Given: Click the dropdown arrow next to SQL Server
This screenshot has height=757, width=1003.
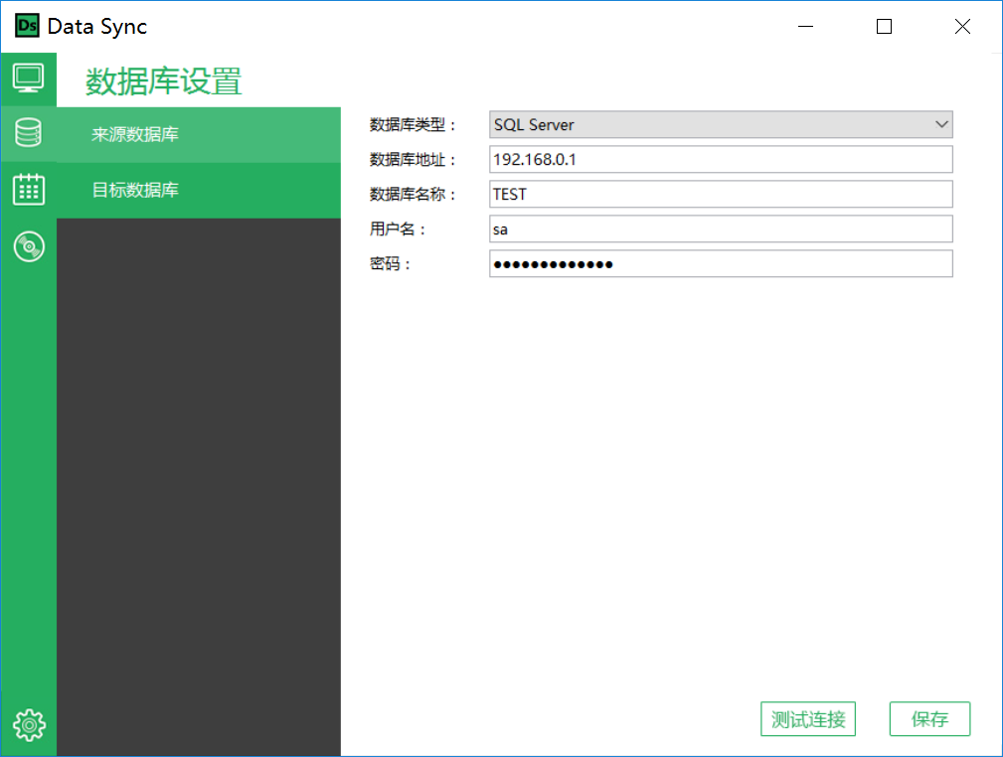Looking at the screenshot, I should click(x=940, y=124).
